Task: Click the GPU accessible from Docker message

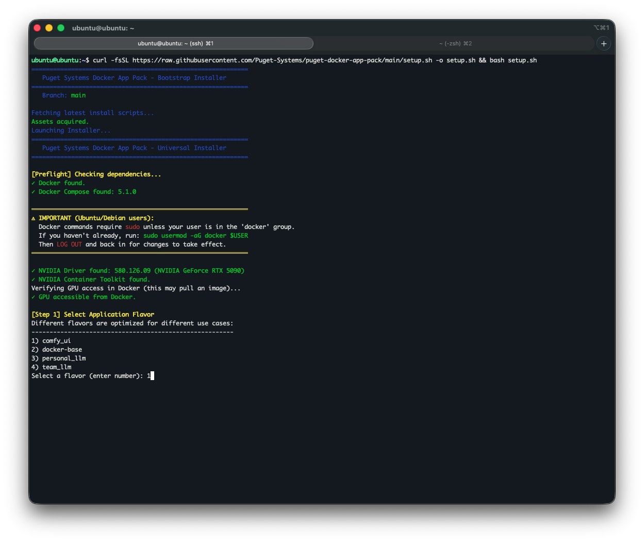Action: [83, 297]
